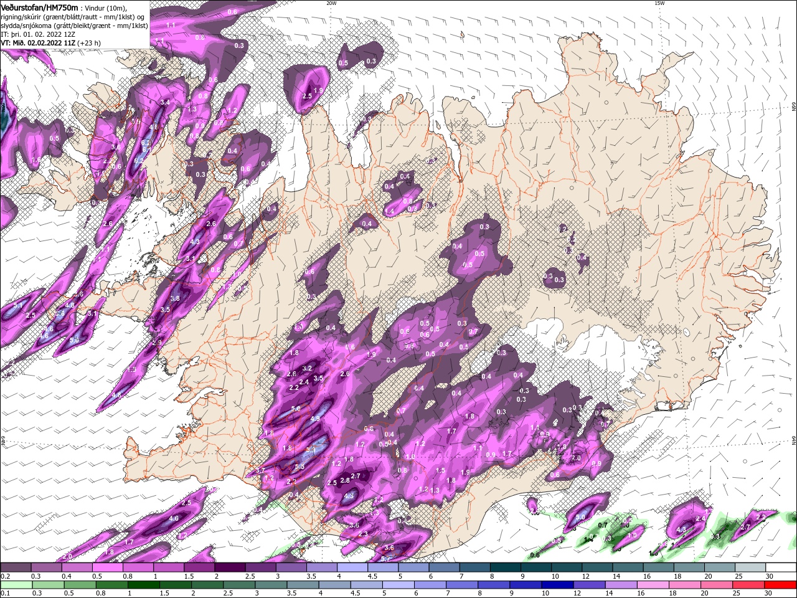797x598 pixels.
Task: Click the 25 label on the rain scale
Action: [738, 594]
